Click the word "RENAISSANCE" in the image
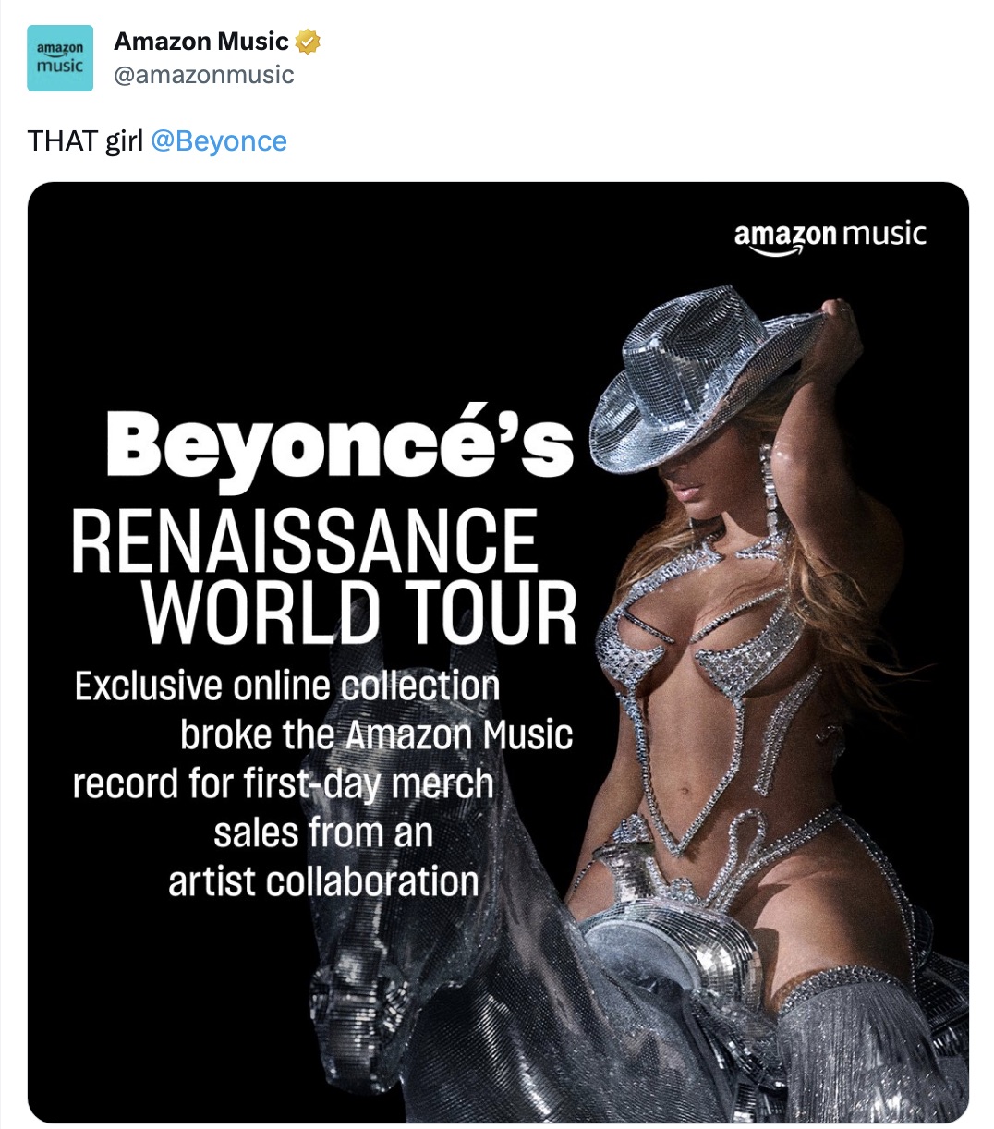 coord(305,541)
